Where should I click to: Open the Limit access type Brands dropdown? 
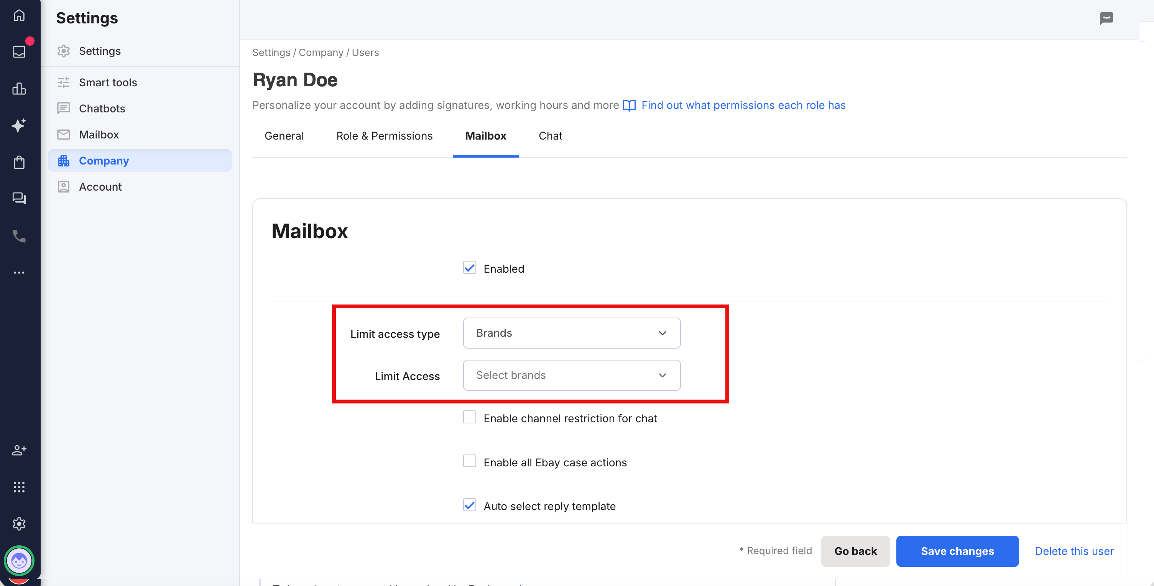572,333
